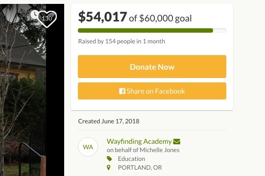This screenshot has height=176, width=265.
Task: Click the heart icon showing 130
Action: [47, 19]
